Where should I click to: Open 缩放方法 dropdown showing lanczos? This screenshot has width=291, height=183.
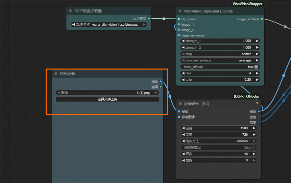(219, 141)
